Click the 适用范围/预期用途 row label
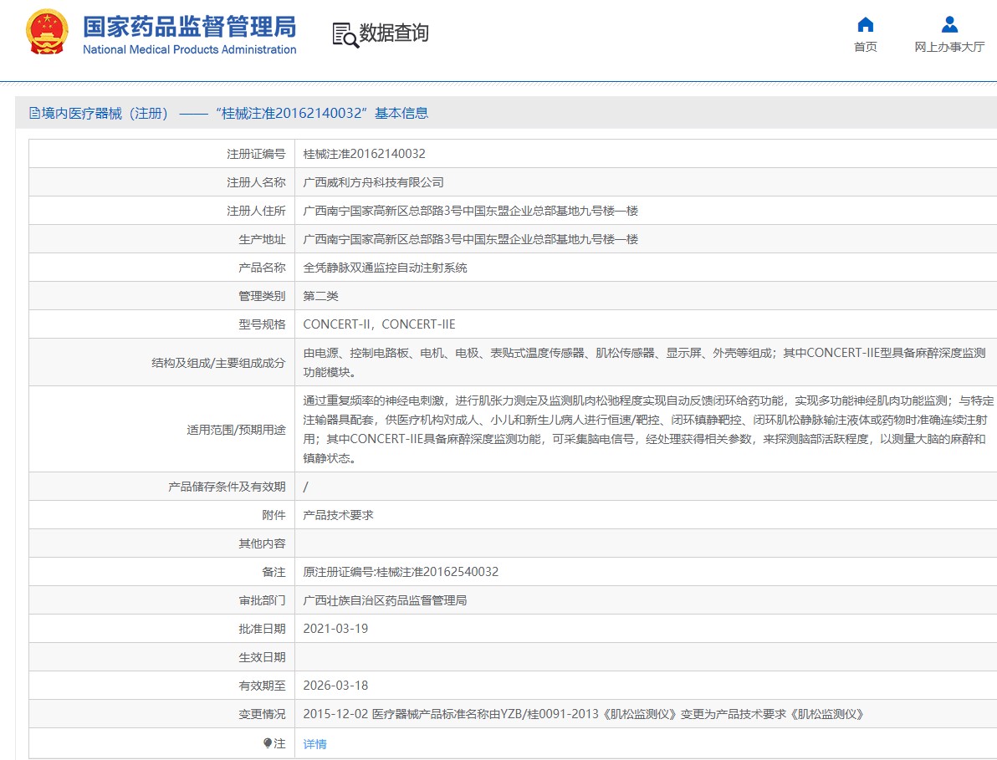This screenshot has height=760, width=997. 236,430
